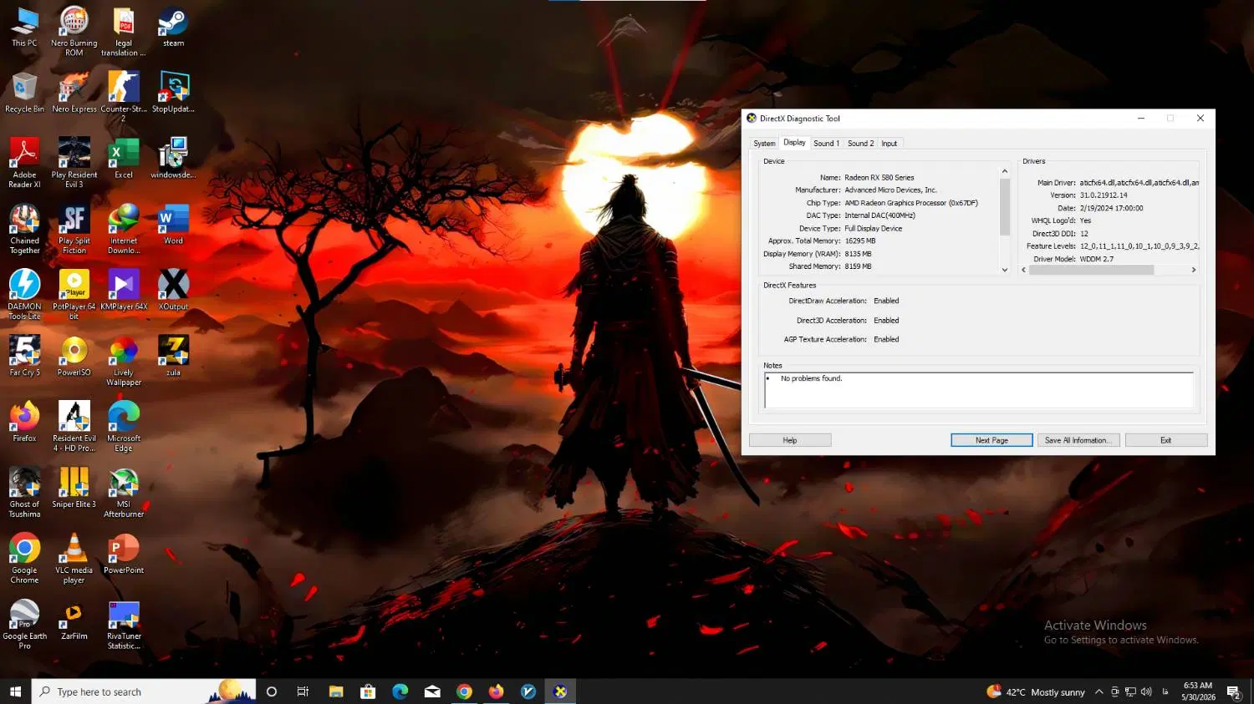
Task: Click the Drivers panel scroll right arrow
Action: (1194, 270)
